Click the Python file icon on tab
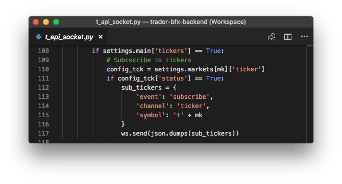 click(x=39, y=37)
